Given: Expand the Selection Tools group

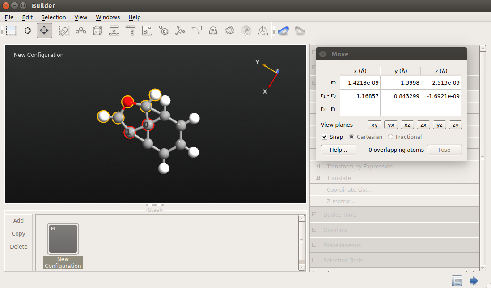Looking at the screenshot, I should (314, 260).
